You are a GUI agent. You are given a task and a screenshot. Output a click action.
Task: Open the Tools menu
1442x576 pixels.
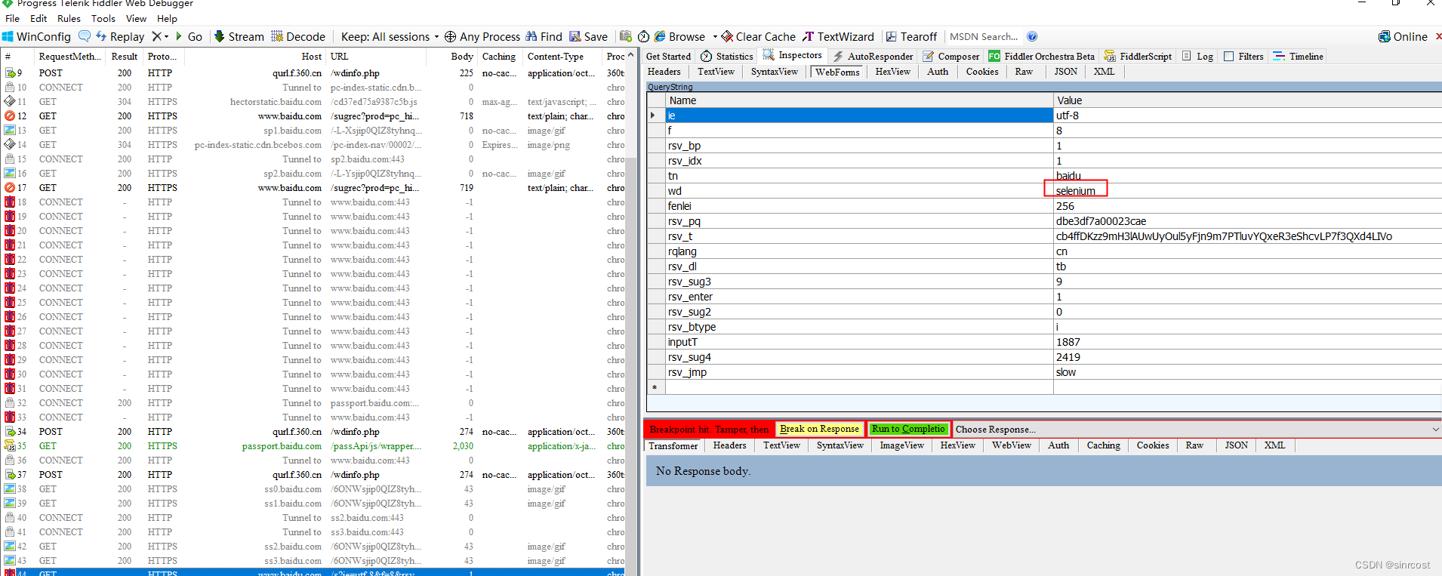click(103, 18)
